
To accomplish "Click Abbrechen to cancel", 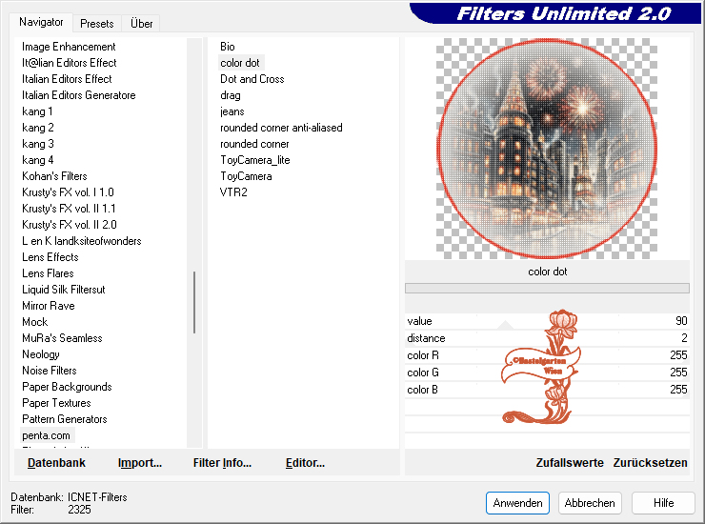I will (590, 503).
